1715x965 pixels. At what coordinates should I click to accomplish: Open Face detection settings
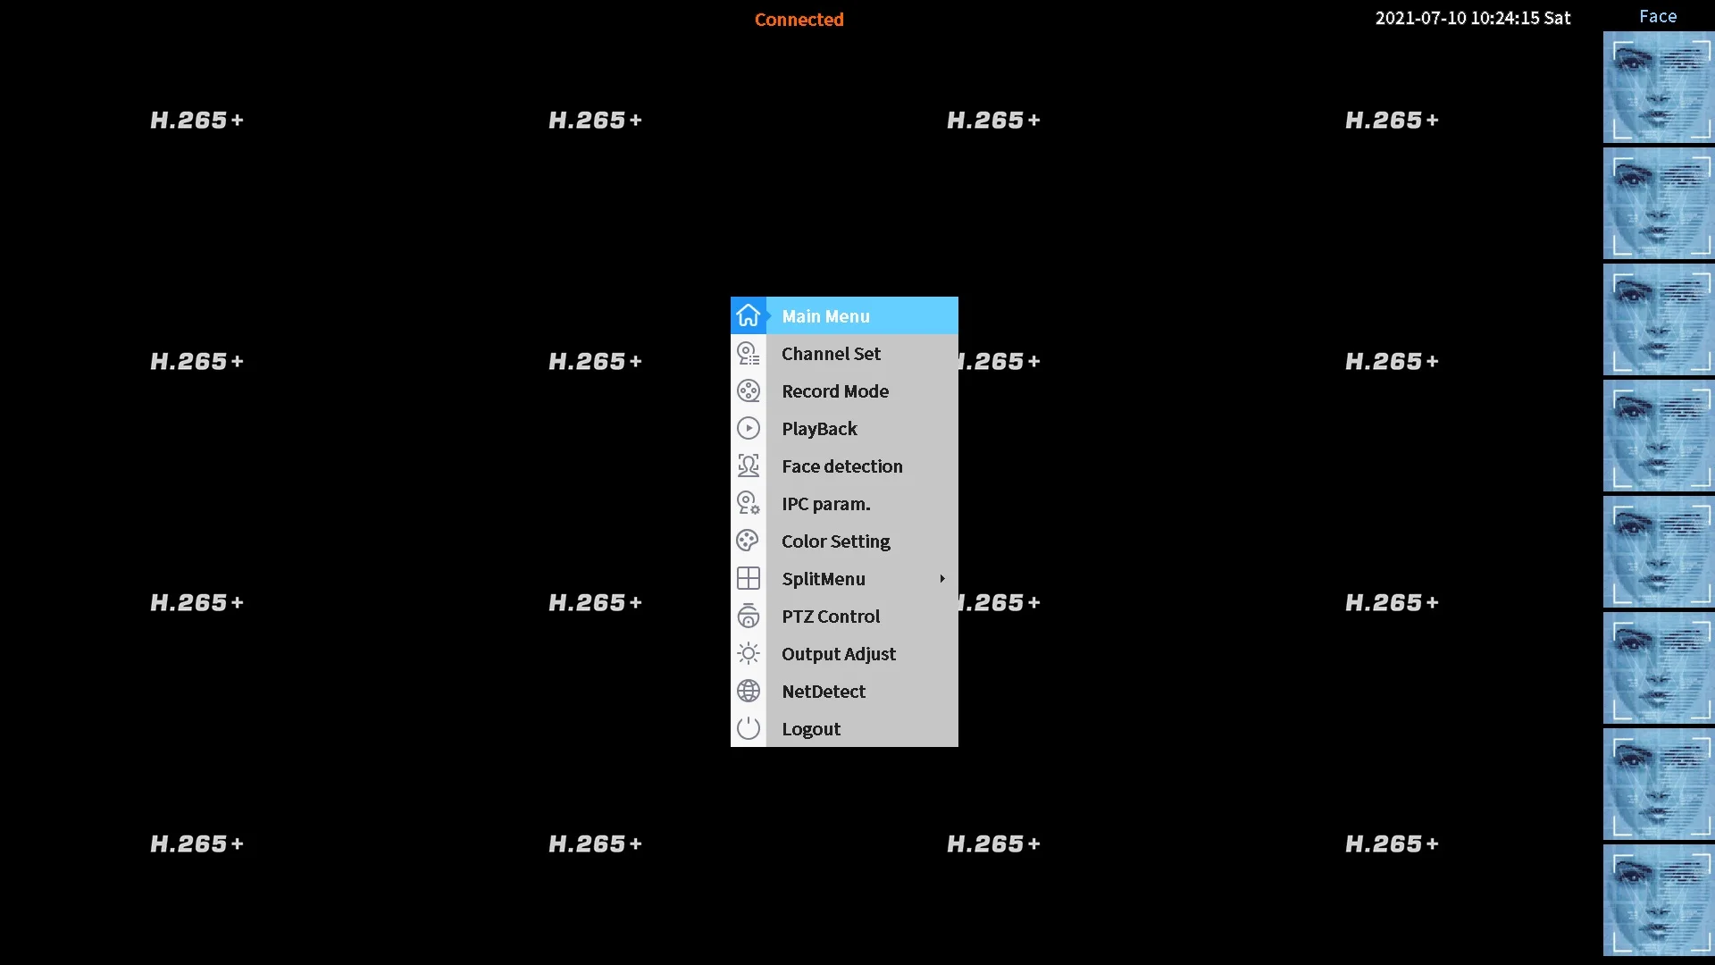click(842, 466)
